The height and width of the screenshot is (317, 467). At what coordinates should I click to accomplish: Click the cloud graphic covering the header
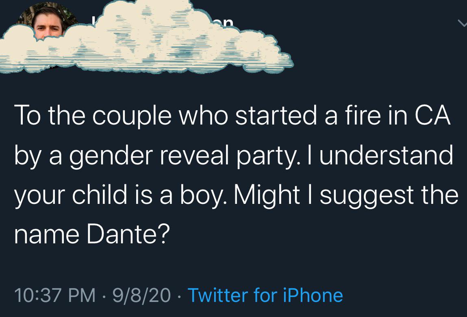tap(146, 45)
